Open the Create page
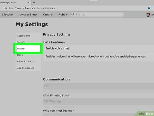 (47, 14)
